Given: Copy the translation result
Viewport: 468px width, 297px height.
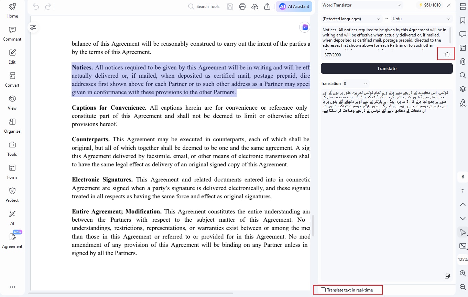Looking at the screenshot, I should 447,276.
